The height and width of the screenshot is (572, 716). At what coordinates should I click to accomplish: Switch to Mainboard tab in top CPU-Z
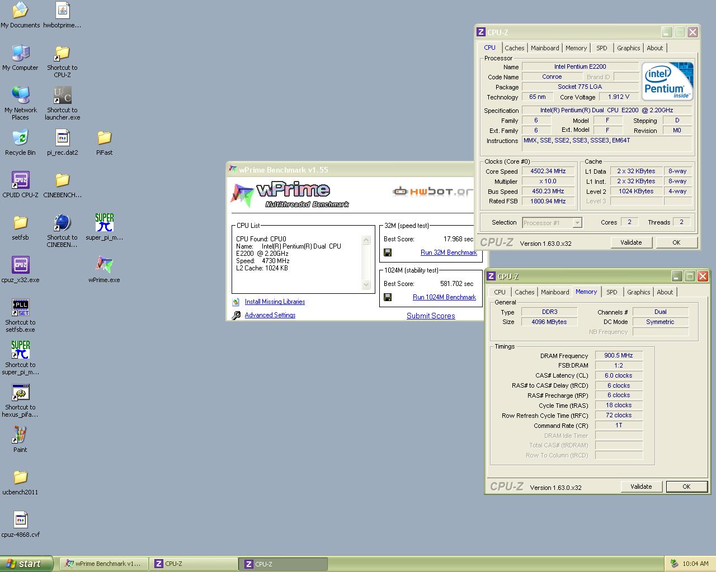[x=545, y=48]
